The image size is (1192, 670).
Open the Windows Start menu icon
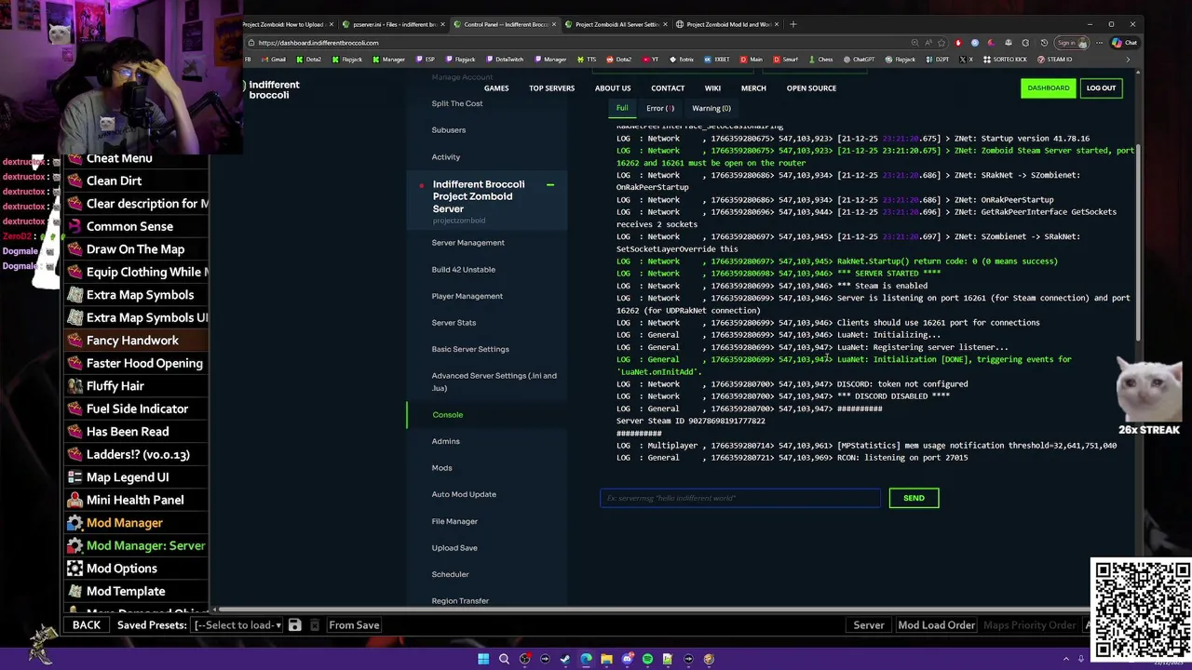(483, 659)
